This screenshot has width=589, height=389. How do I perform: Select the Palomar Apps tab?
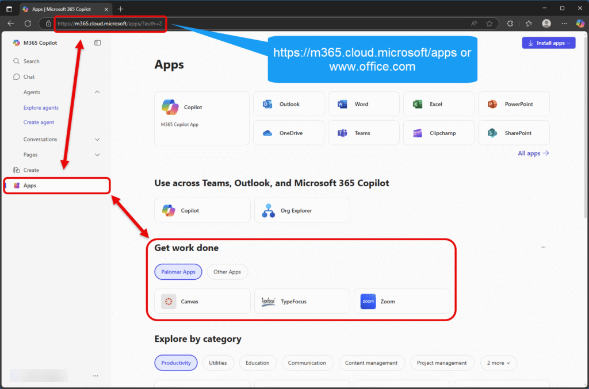tap(178, 272)
